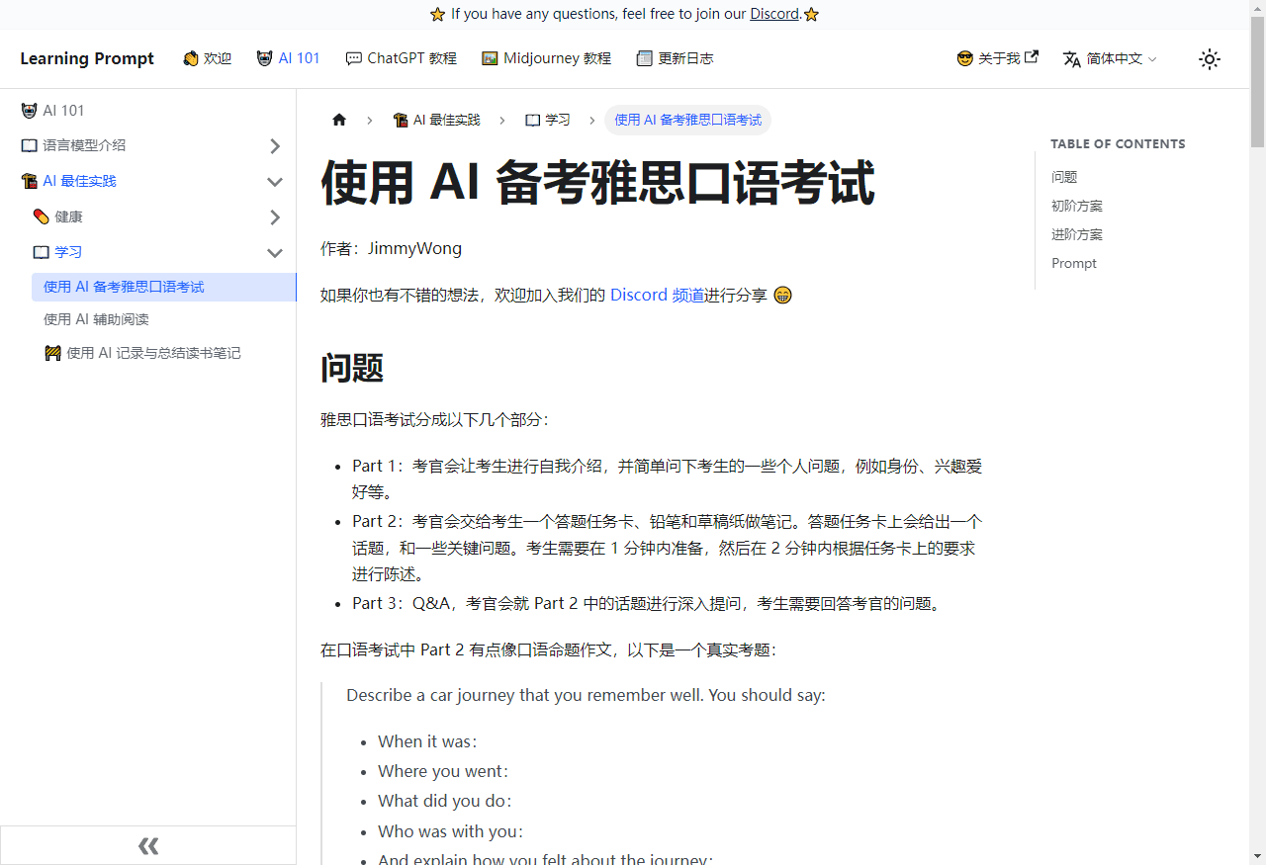The height and width of the screenshot is (865, 1266).
Task: Open the Discord link in the top banner
Action: point(775,13)
